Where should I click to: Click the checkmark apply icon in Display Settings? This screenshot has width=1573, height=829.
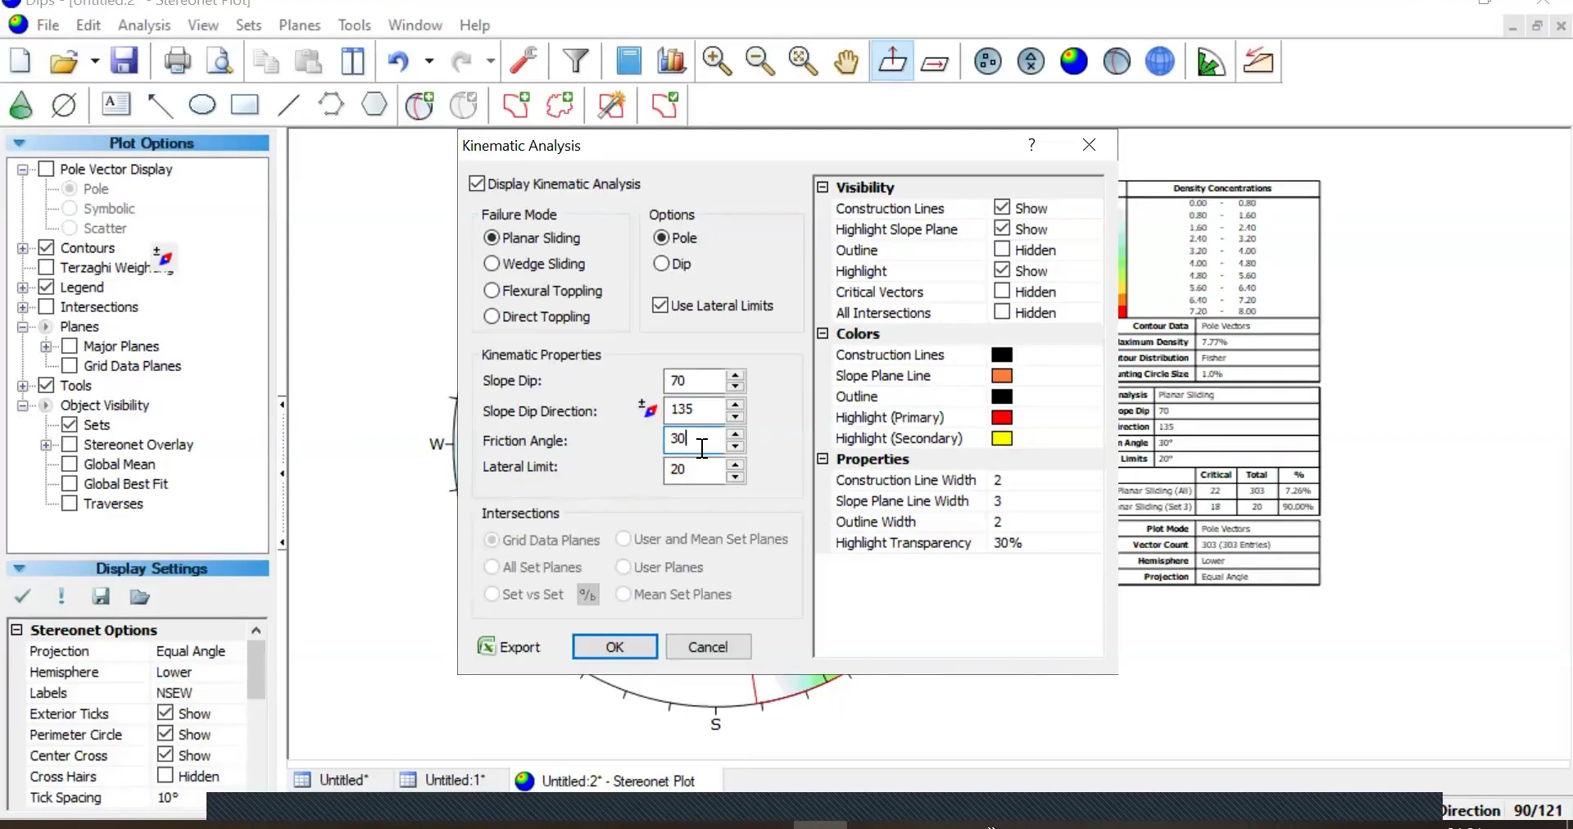click(x=22, y=596)
